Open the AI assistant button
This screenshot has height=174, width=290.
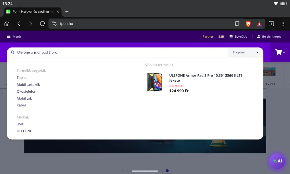[x=277, y=161]
